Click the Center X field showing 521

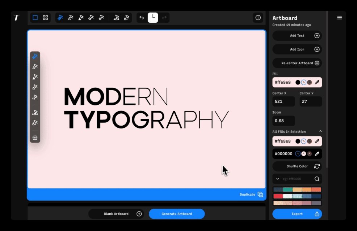[284, 101]
